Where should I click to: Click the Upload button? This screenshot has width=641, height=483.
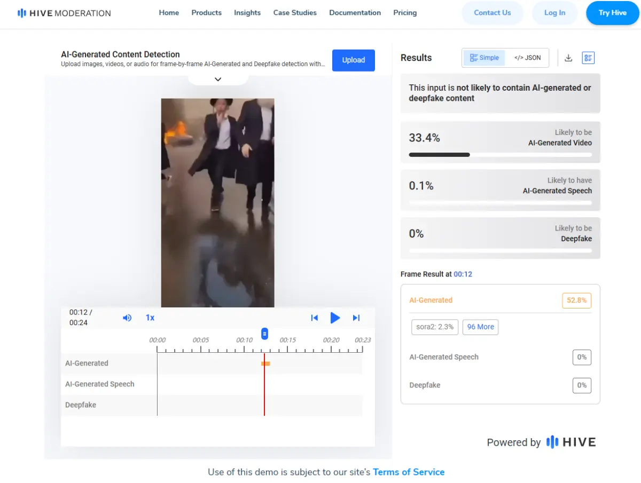tap(353, 60)
